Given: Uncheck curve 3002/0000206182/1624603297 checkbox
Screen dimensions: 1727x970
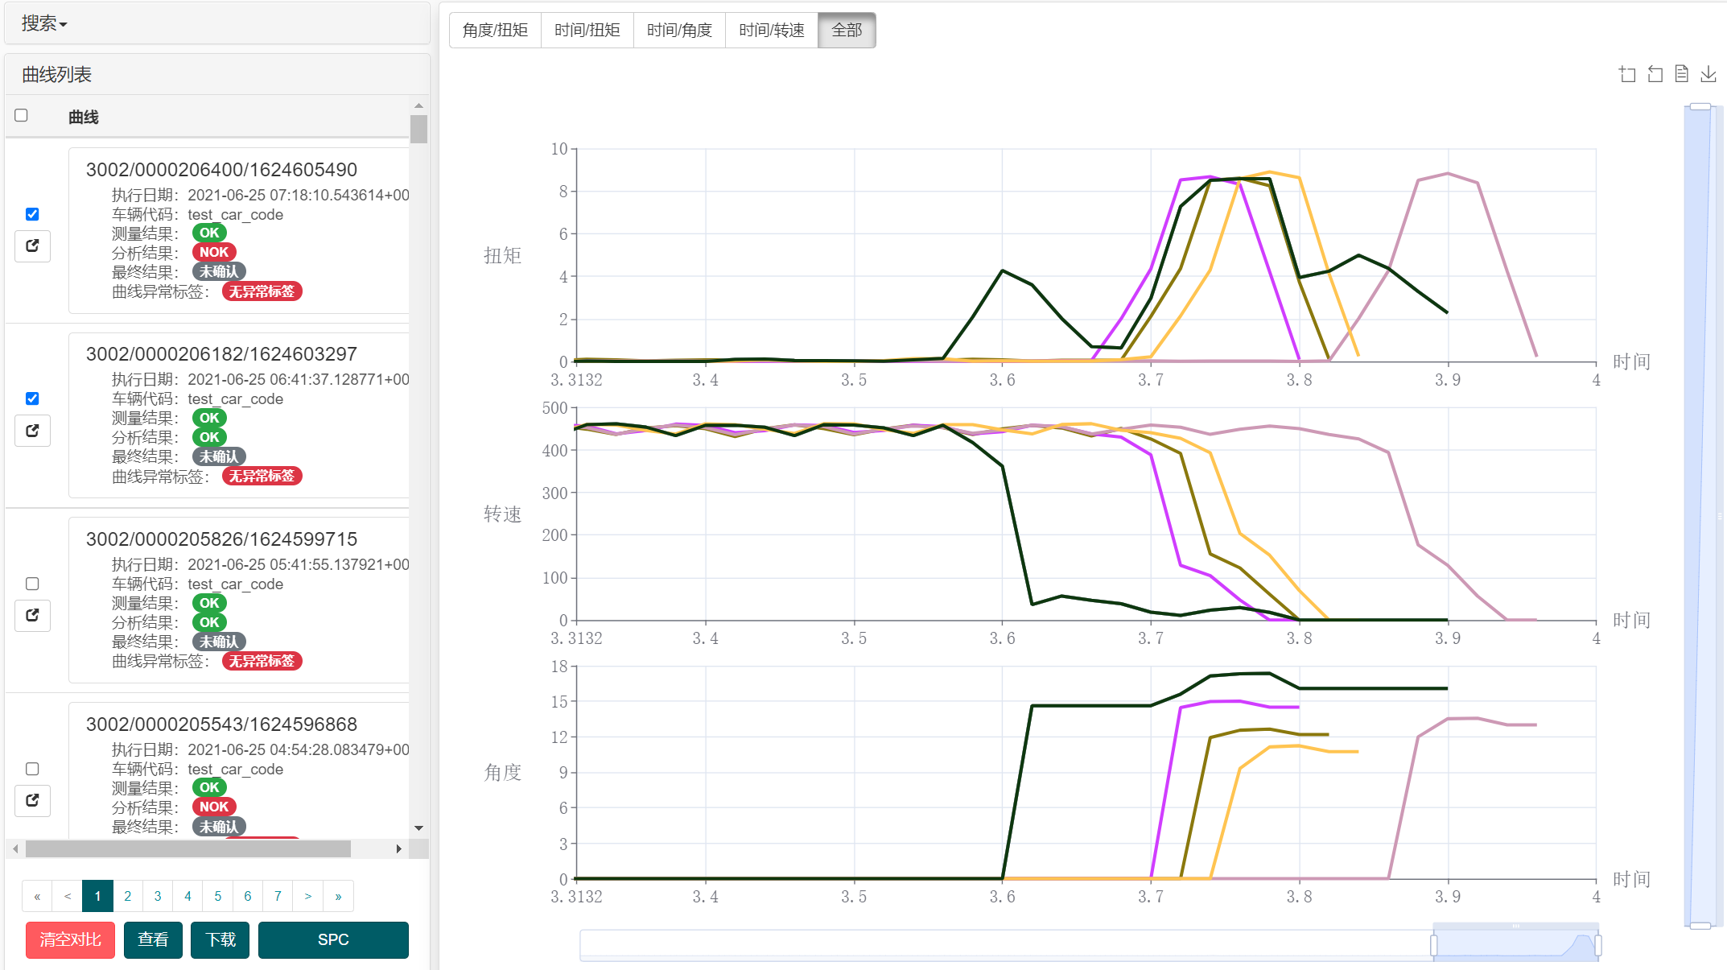Looking at the screenshot, I should click(32, 398).
